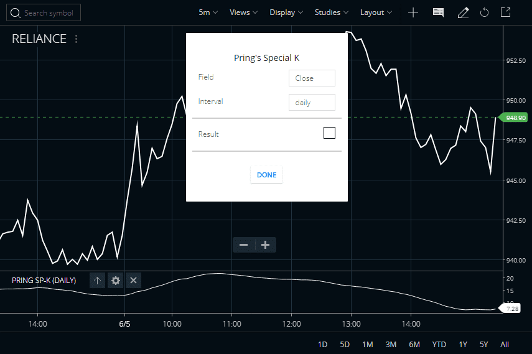Click the crosshair plus icon

pyautogui.click(x=413, y=13)
